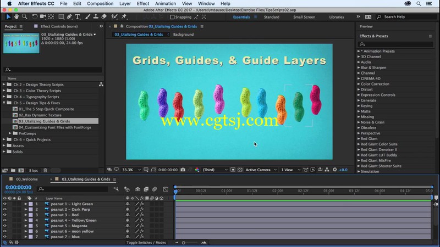Screen dimensions: 440x247
Task: Select the Puppet Pin tool
Action: [x=124, y=17]
